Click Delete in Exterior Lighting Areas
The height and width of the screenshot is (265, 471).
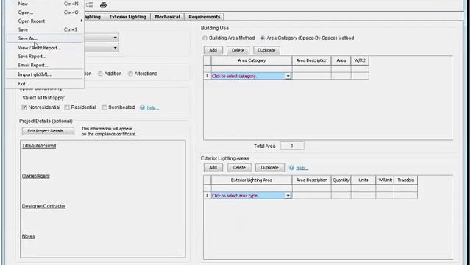pos(239,168)
